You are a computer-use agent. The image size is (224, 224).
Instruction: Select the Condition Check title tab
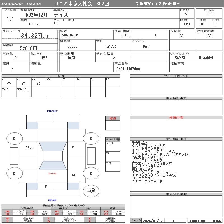pyautogui.click(x=21, y=4)
